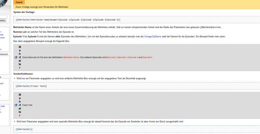Click the Mehrteiler|Freier Text code block
The height and width of the screenshot is (134, 260).
click(31, 86)
